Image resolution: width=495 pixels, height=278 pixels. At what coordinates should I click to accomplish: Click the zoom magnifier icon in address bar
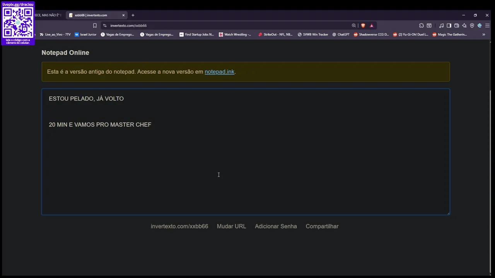[353, 25]
